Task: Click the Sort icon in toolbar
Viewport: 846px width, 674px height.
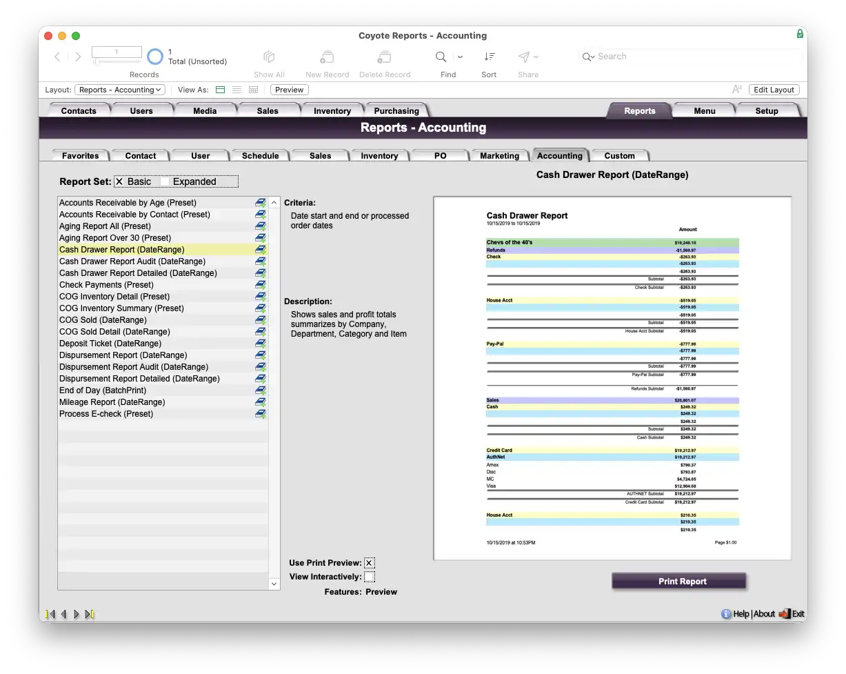Action: [489, 57]
